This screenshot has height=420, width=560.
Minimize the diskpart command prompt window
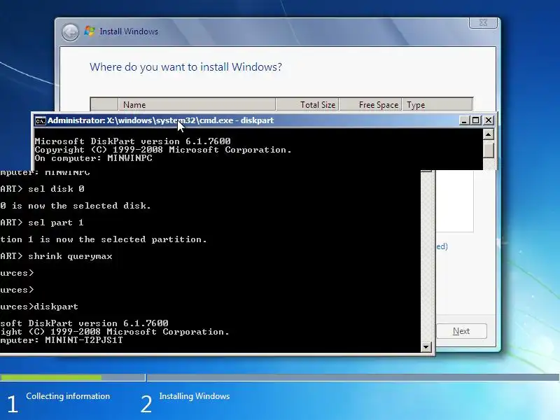click(464, 120)
